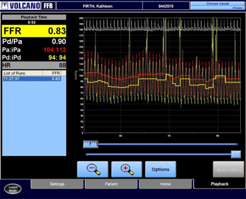The height and width of the screenshot is (199, 246).
Task: Click the patient ID field 9442070
Action: tap(166, 6)
